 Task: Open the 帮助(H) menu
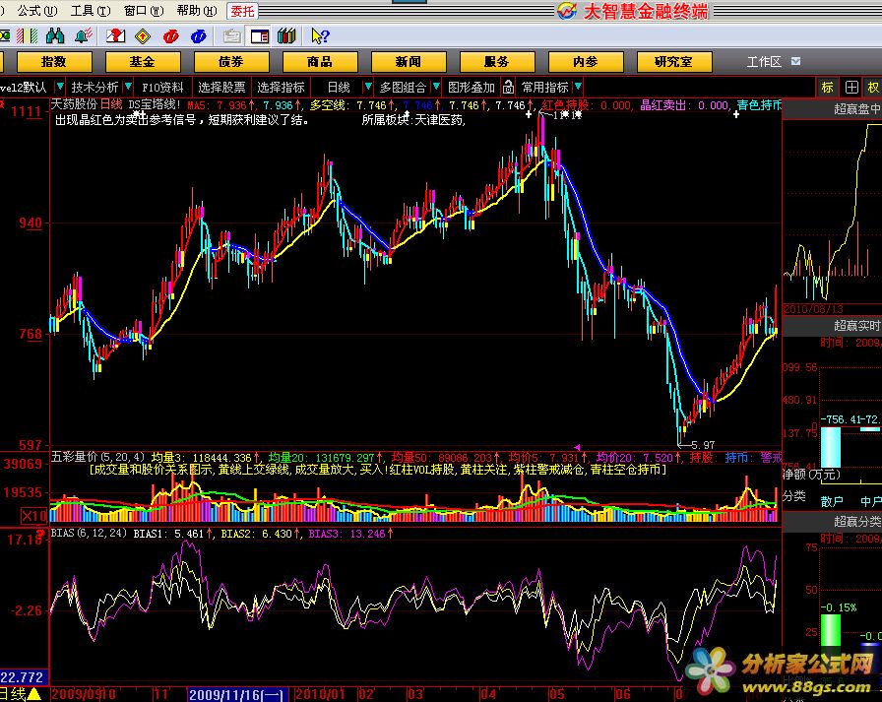(x=197, y=11)
